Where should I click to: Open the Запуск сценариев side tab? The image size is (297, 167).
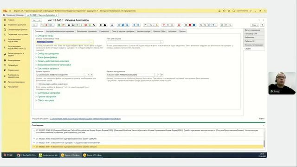click(x=254, y=30)
